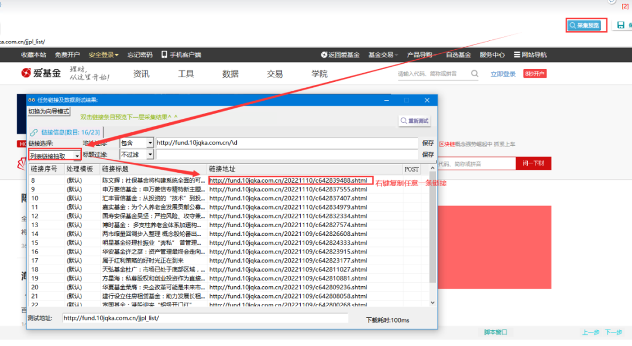The image size is (632, 346).
Task: Click the list scrollbar up arrow
Action: [x=432, y=168]
